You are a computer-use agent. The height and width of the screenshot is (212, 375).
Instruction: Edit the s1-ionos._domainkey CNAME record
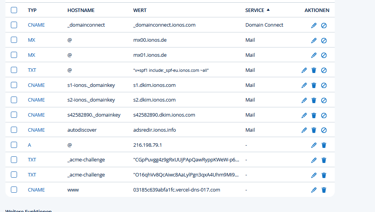(x=304, y=85)
